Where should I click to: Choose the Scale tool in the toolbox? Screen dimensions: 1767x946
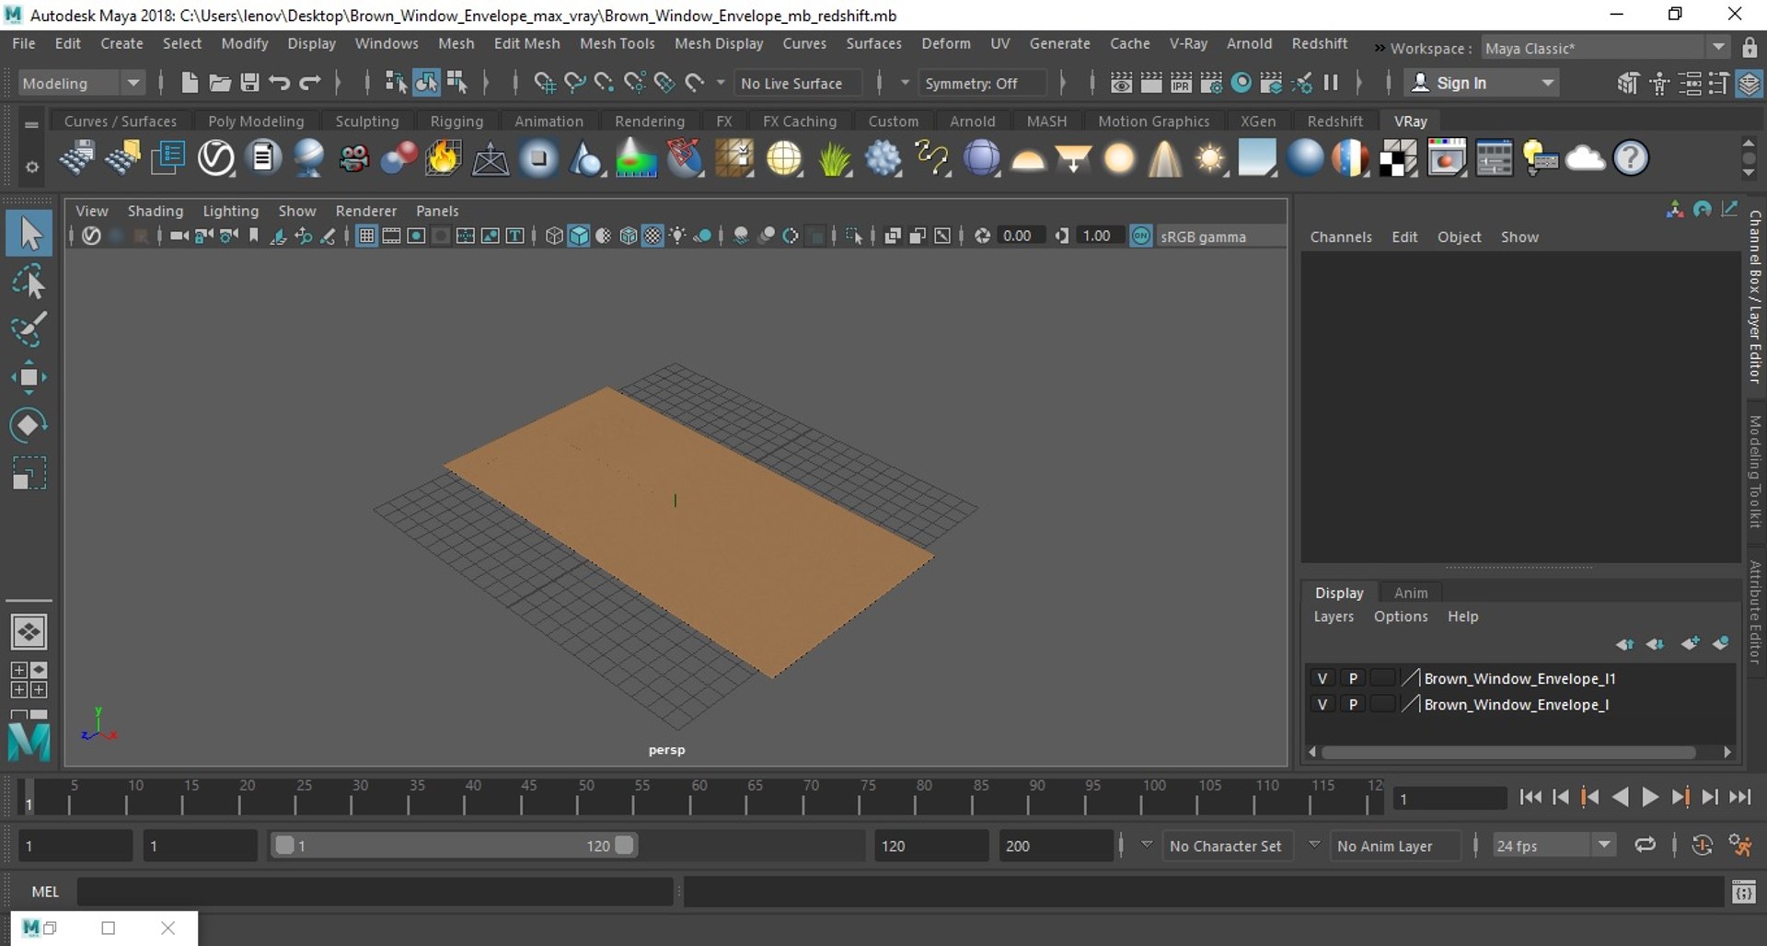[29, 473]
